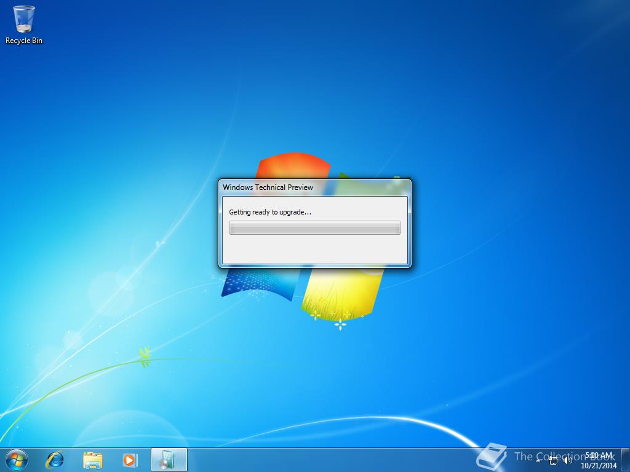
Task: Click the taskbar clock and date
Action: click(x=599, y=460)
